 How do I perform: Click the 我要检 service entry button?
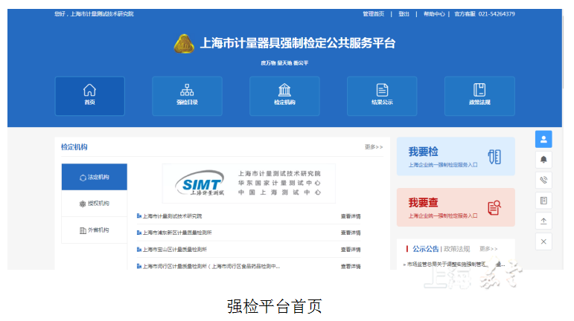pyautogui.click(x=455, y=156)
